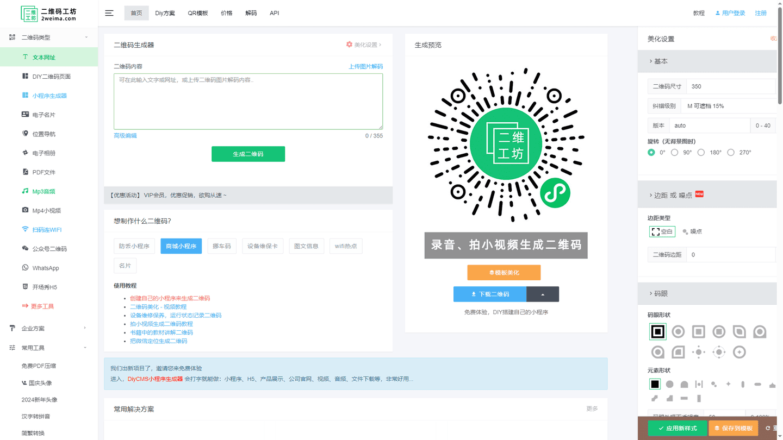Select the leaf-shaped eye style

(739, 331)
